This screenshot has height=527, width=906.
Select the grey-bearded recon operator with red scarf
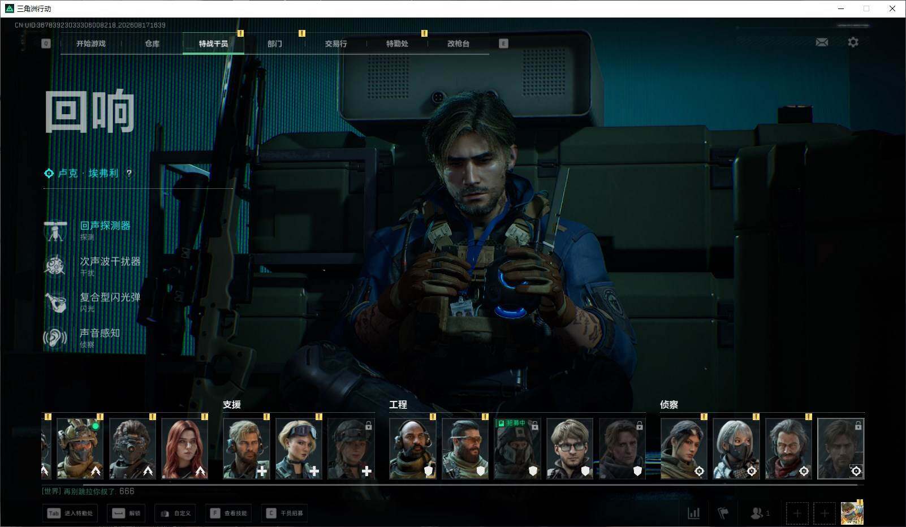coord(788,448)
